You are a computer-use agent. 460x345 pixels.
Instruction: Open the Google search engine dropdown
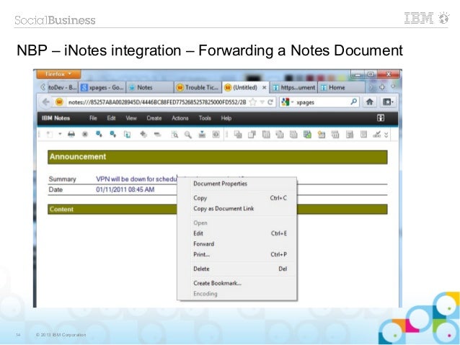click(x=287, y=102)
